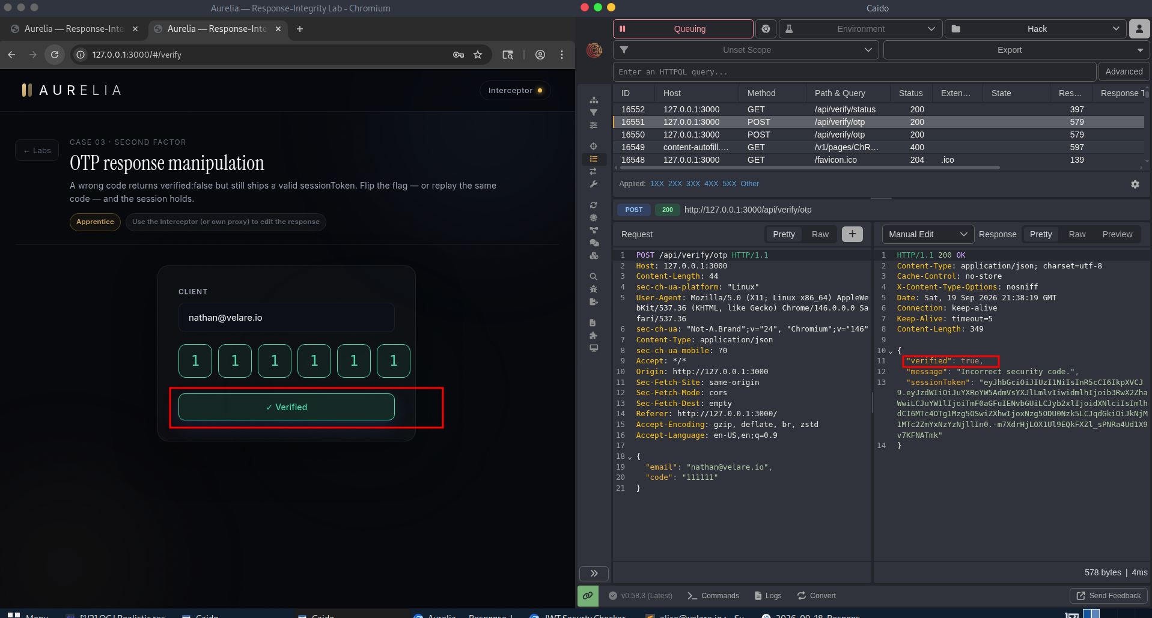1152x618 pixels.
Task: Select the HTTP History list icon in sidebar
Action: pos(594,159)
